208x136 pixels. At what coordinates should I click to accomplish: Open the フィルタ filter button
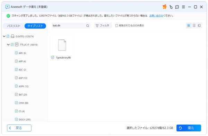click(103, 26)
